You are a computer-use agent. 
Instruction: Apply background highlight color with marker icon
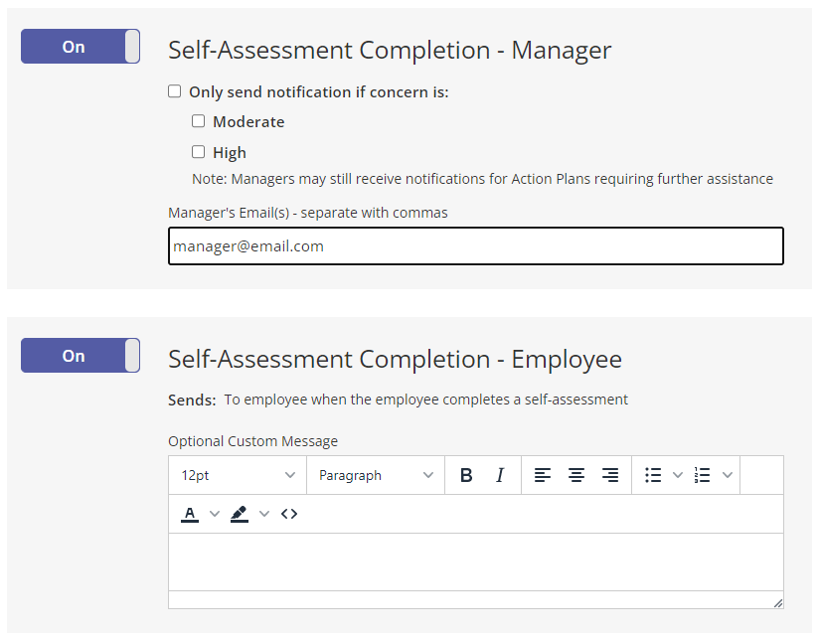240,514
